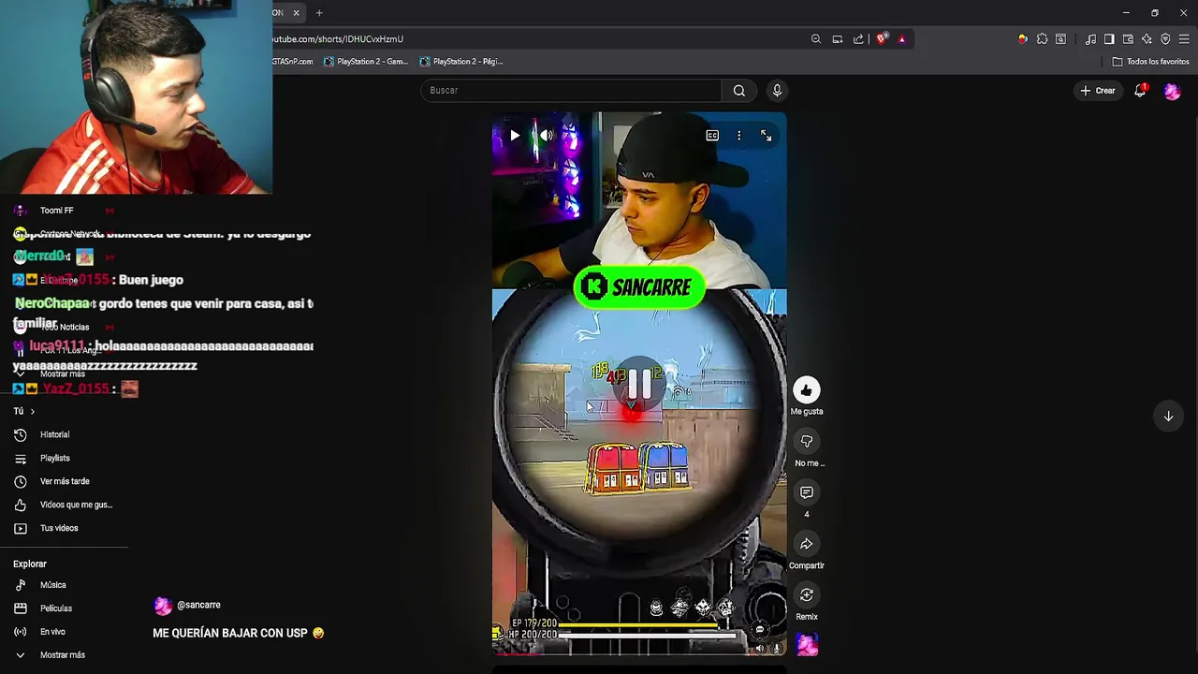Open the comments for this Short

pyautogui.click(x=807, y=492)
